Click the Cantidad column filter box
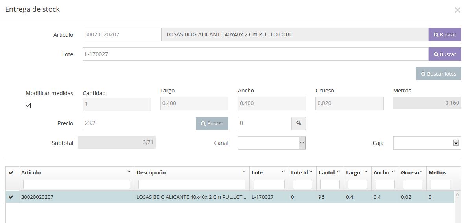This screenshot has width=464, height=223. (330, 184)
